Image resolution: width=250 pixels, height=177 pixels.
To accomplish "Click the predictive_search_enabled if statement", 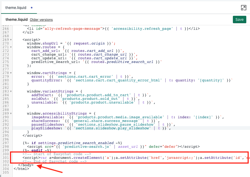I will point(72,143).
